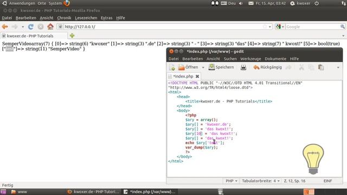Cut selection with scissors icon

301,67
